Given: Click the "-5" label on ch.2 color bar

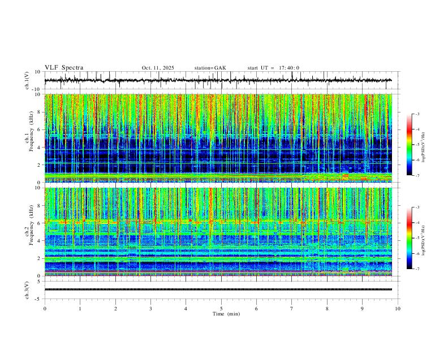Looking at the screenshot, I should point(417,238).
